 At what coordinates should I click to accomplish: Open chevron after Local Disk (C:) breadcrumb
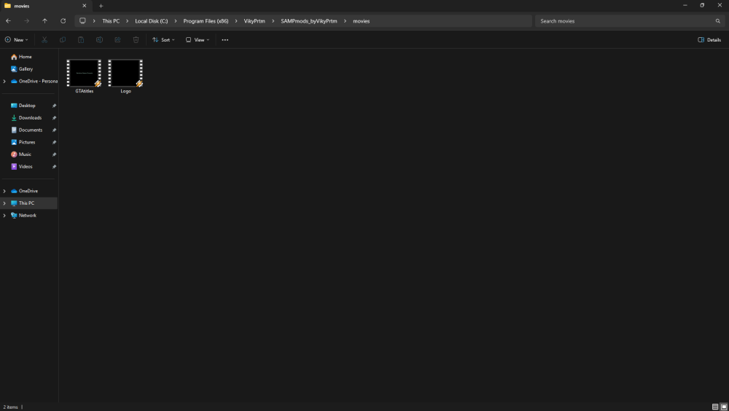coord(176,21)
